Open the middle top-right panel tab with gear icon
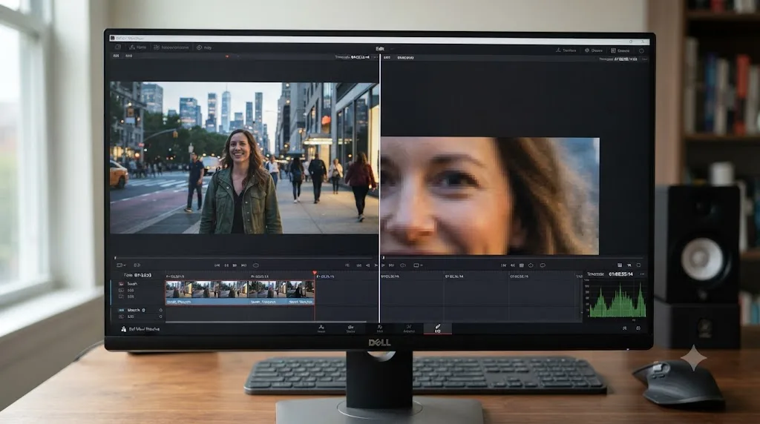The width and height of the screenshot is (760, 424). coord(594,50)
